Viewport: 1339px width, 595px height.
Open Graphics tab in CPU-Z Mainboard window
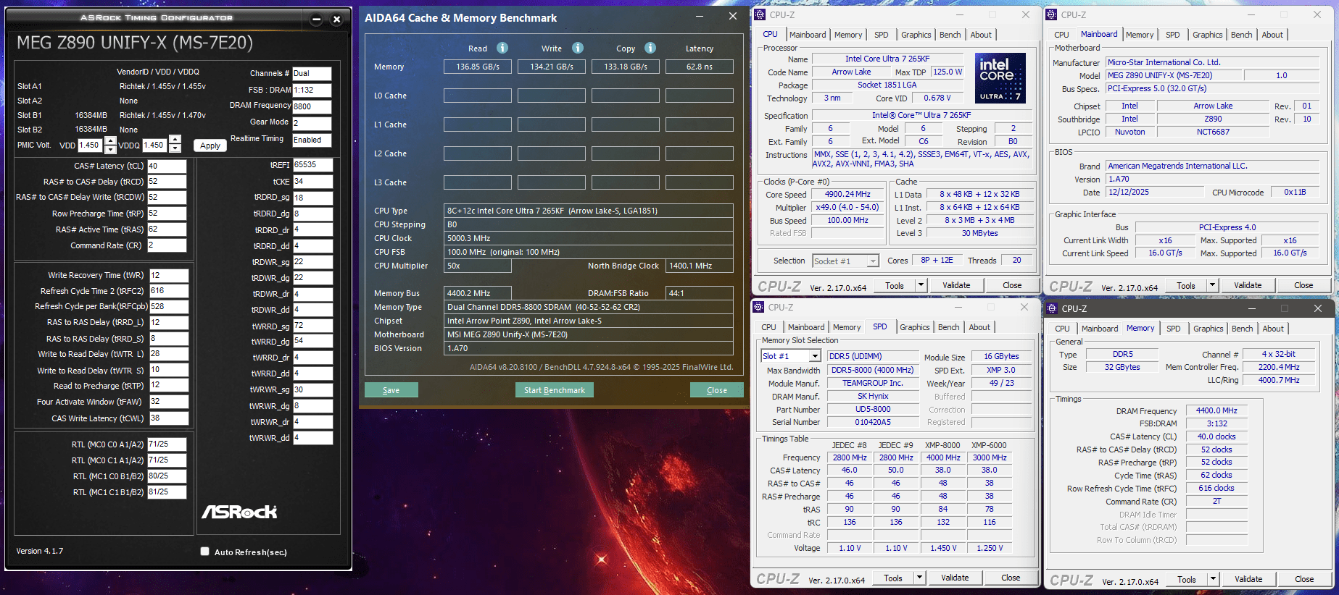click(x=1207, y=35)
